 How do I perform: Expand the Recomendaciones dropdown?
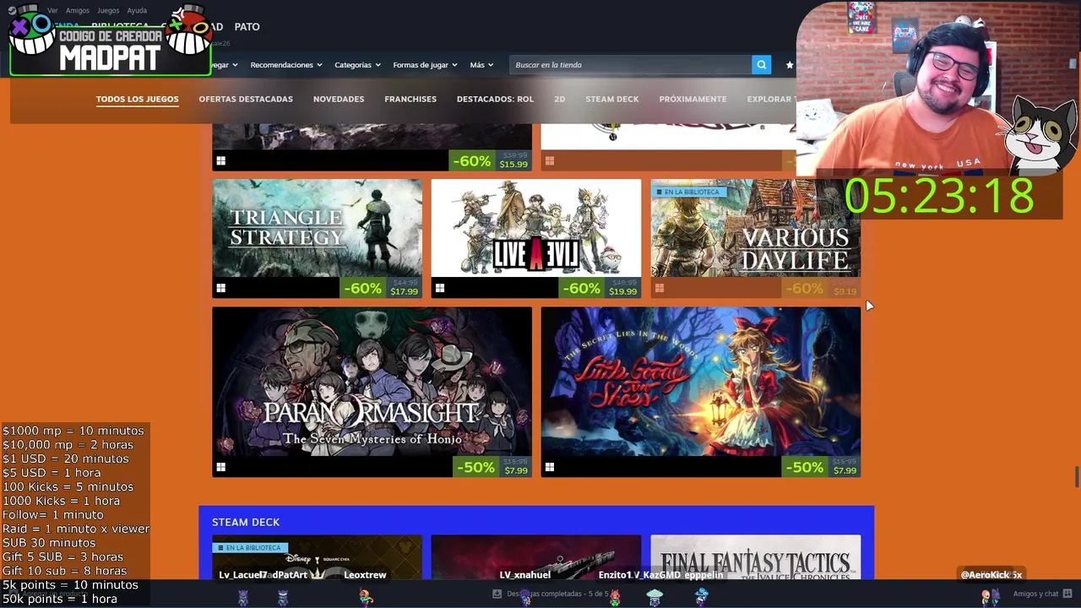click(x=286, y=65)
